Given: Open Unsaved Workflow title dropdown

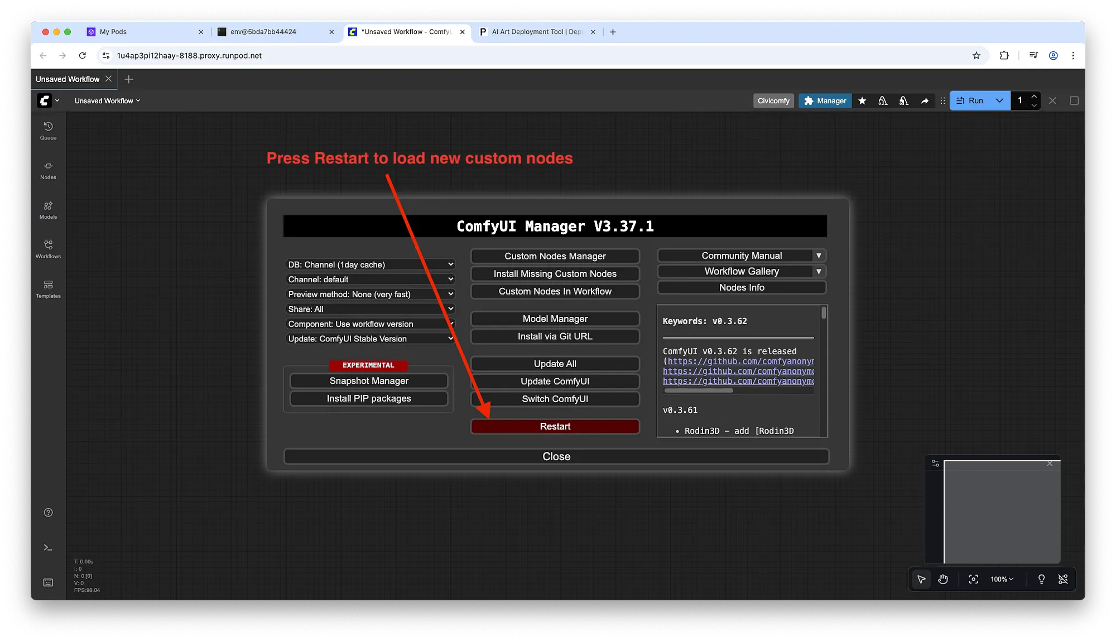Looking at the screenshot, I should point(107,100).
